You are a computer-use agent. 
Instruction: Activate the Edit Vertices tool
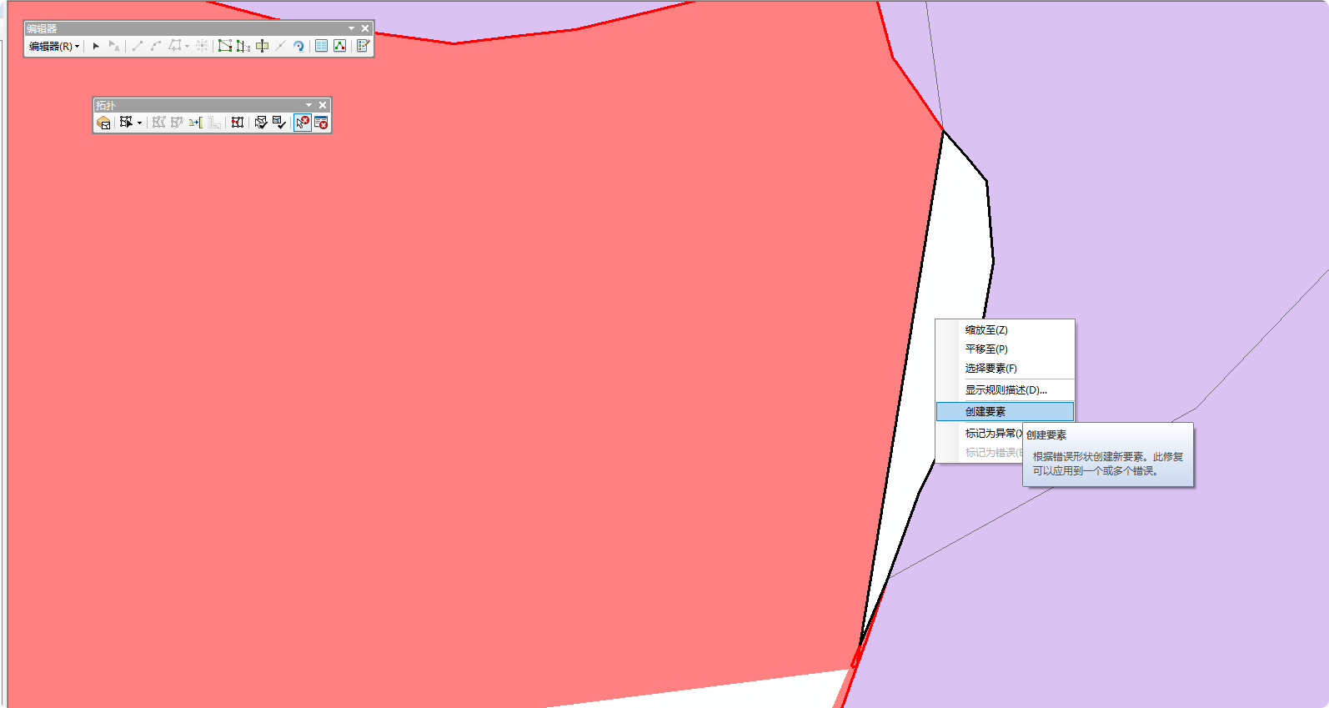tap(225, 46)
